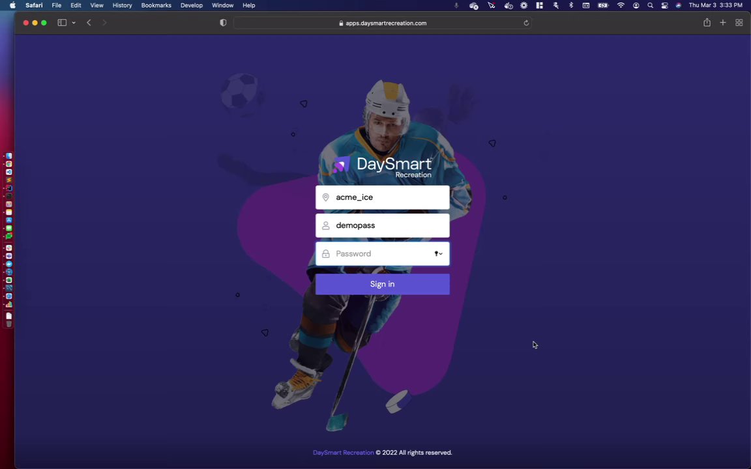Open the Develop menu
Screen dimensions: 751x469
click(x=192, y=5)
